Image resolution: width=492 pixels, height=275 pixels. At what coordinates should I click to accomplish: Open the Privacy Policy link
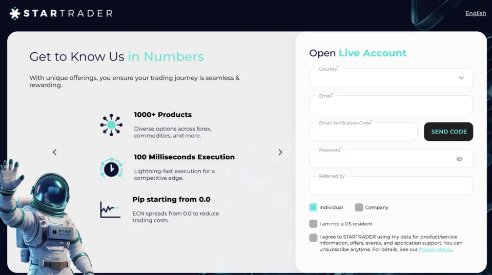point(435,249)
